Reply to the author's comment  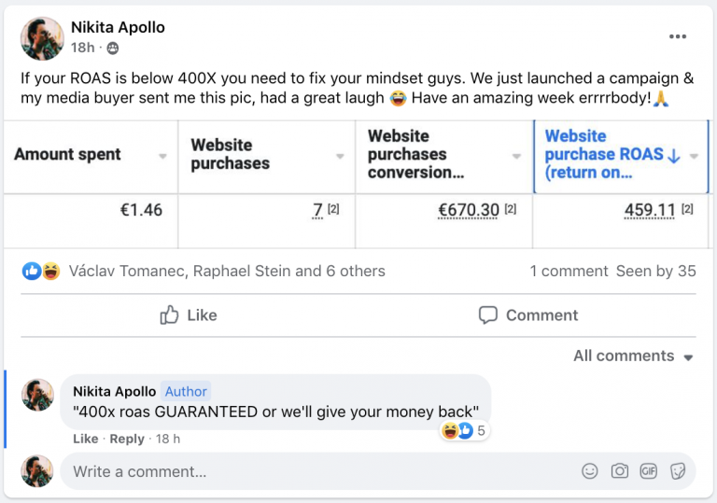127,439
